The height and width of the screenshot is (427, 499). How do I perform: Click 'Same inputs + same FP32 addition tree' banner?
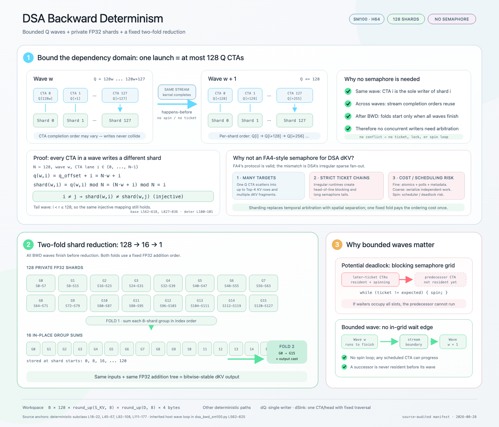pos(167,377)
